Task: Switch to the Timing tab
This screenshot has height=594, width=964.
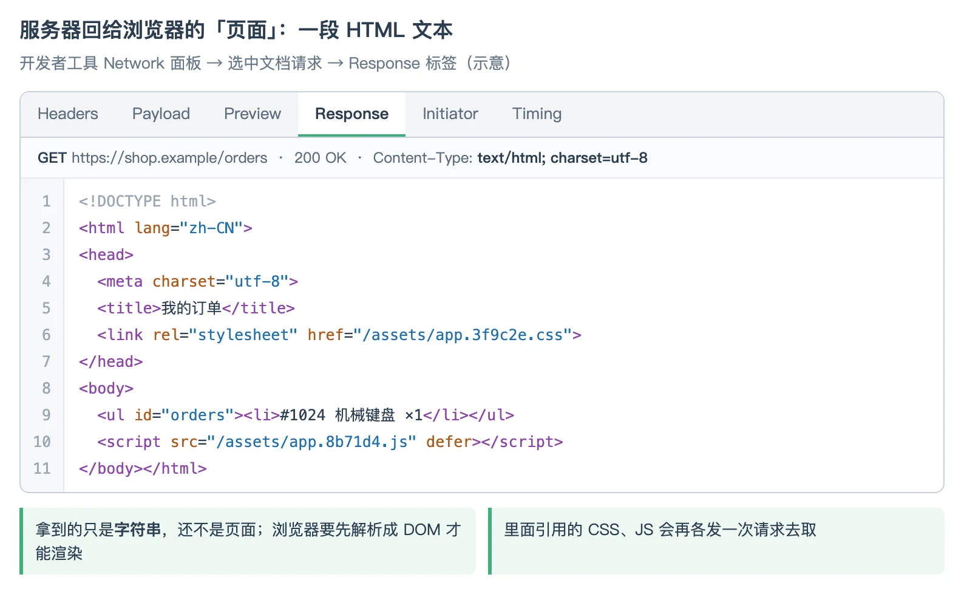Action: point(537,114)
